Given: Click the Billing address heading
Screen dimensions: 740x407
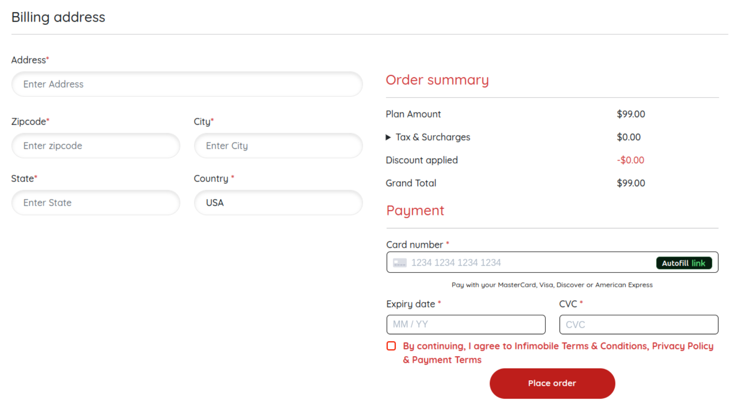Looking at the screenshot, I should [x=58, y=17].
